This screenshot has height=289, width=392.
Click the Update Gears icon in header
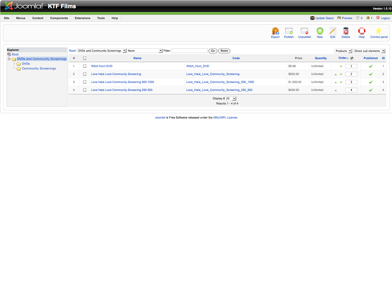pyautogui.click(x=312, y=18)
